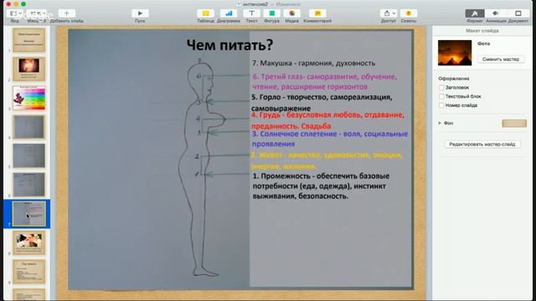The image size is (536, 301).
Task: Insert a table via Таблица icon
Action: click(205, 13)
